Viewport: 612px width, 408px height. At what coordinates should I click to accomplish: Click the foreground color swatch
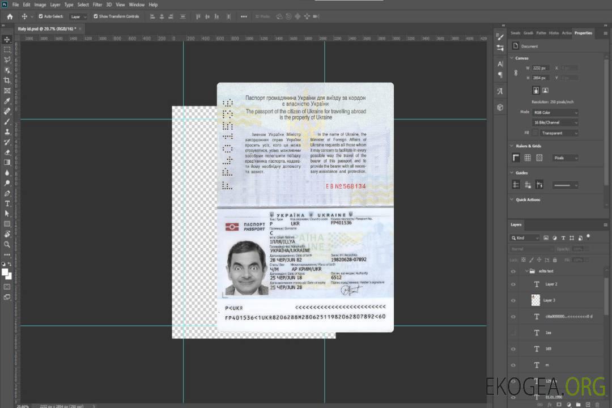(5, 272)
